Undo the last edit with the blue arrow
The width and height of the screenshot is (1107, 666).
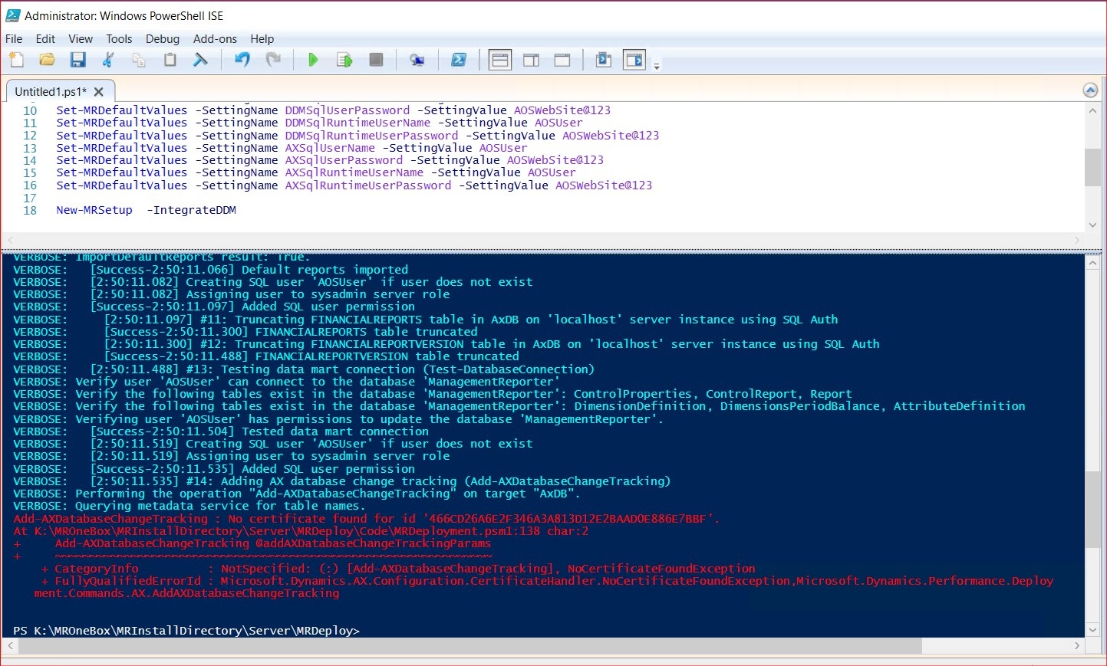click(242, 60)
